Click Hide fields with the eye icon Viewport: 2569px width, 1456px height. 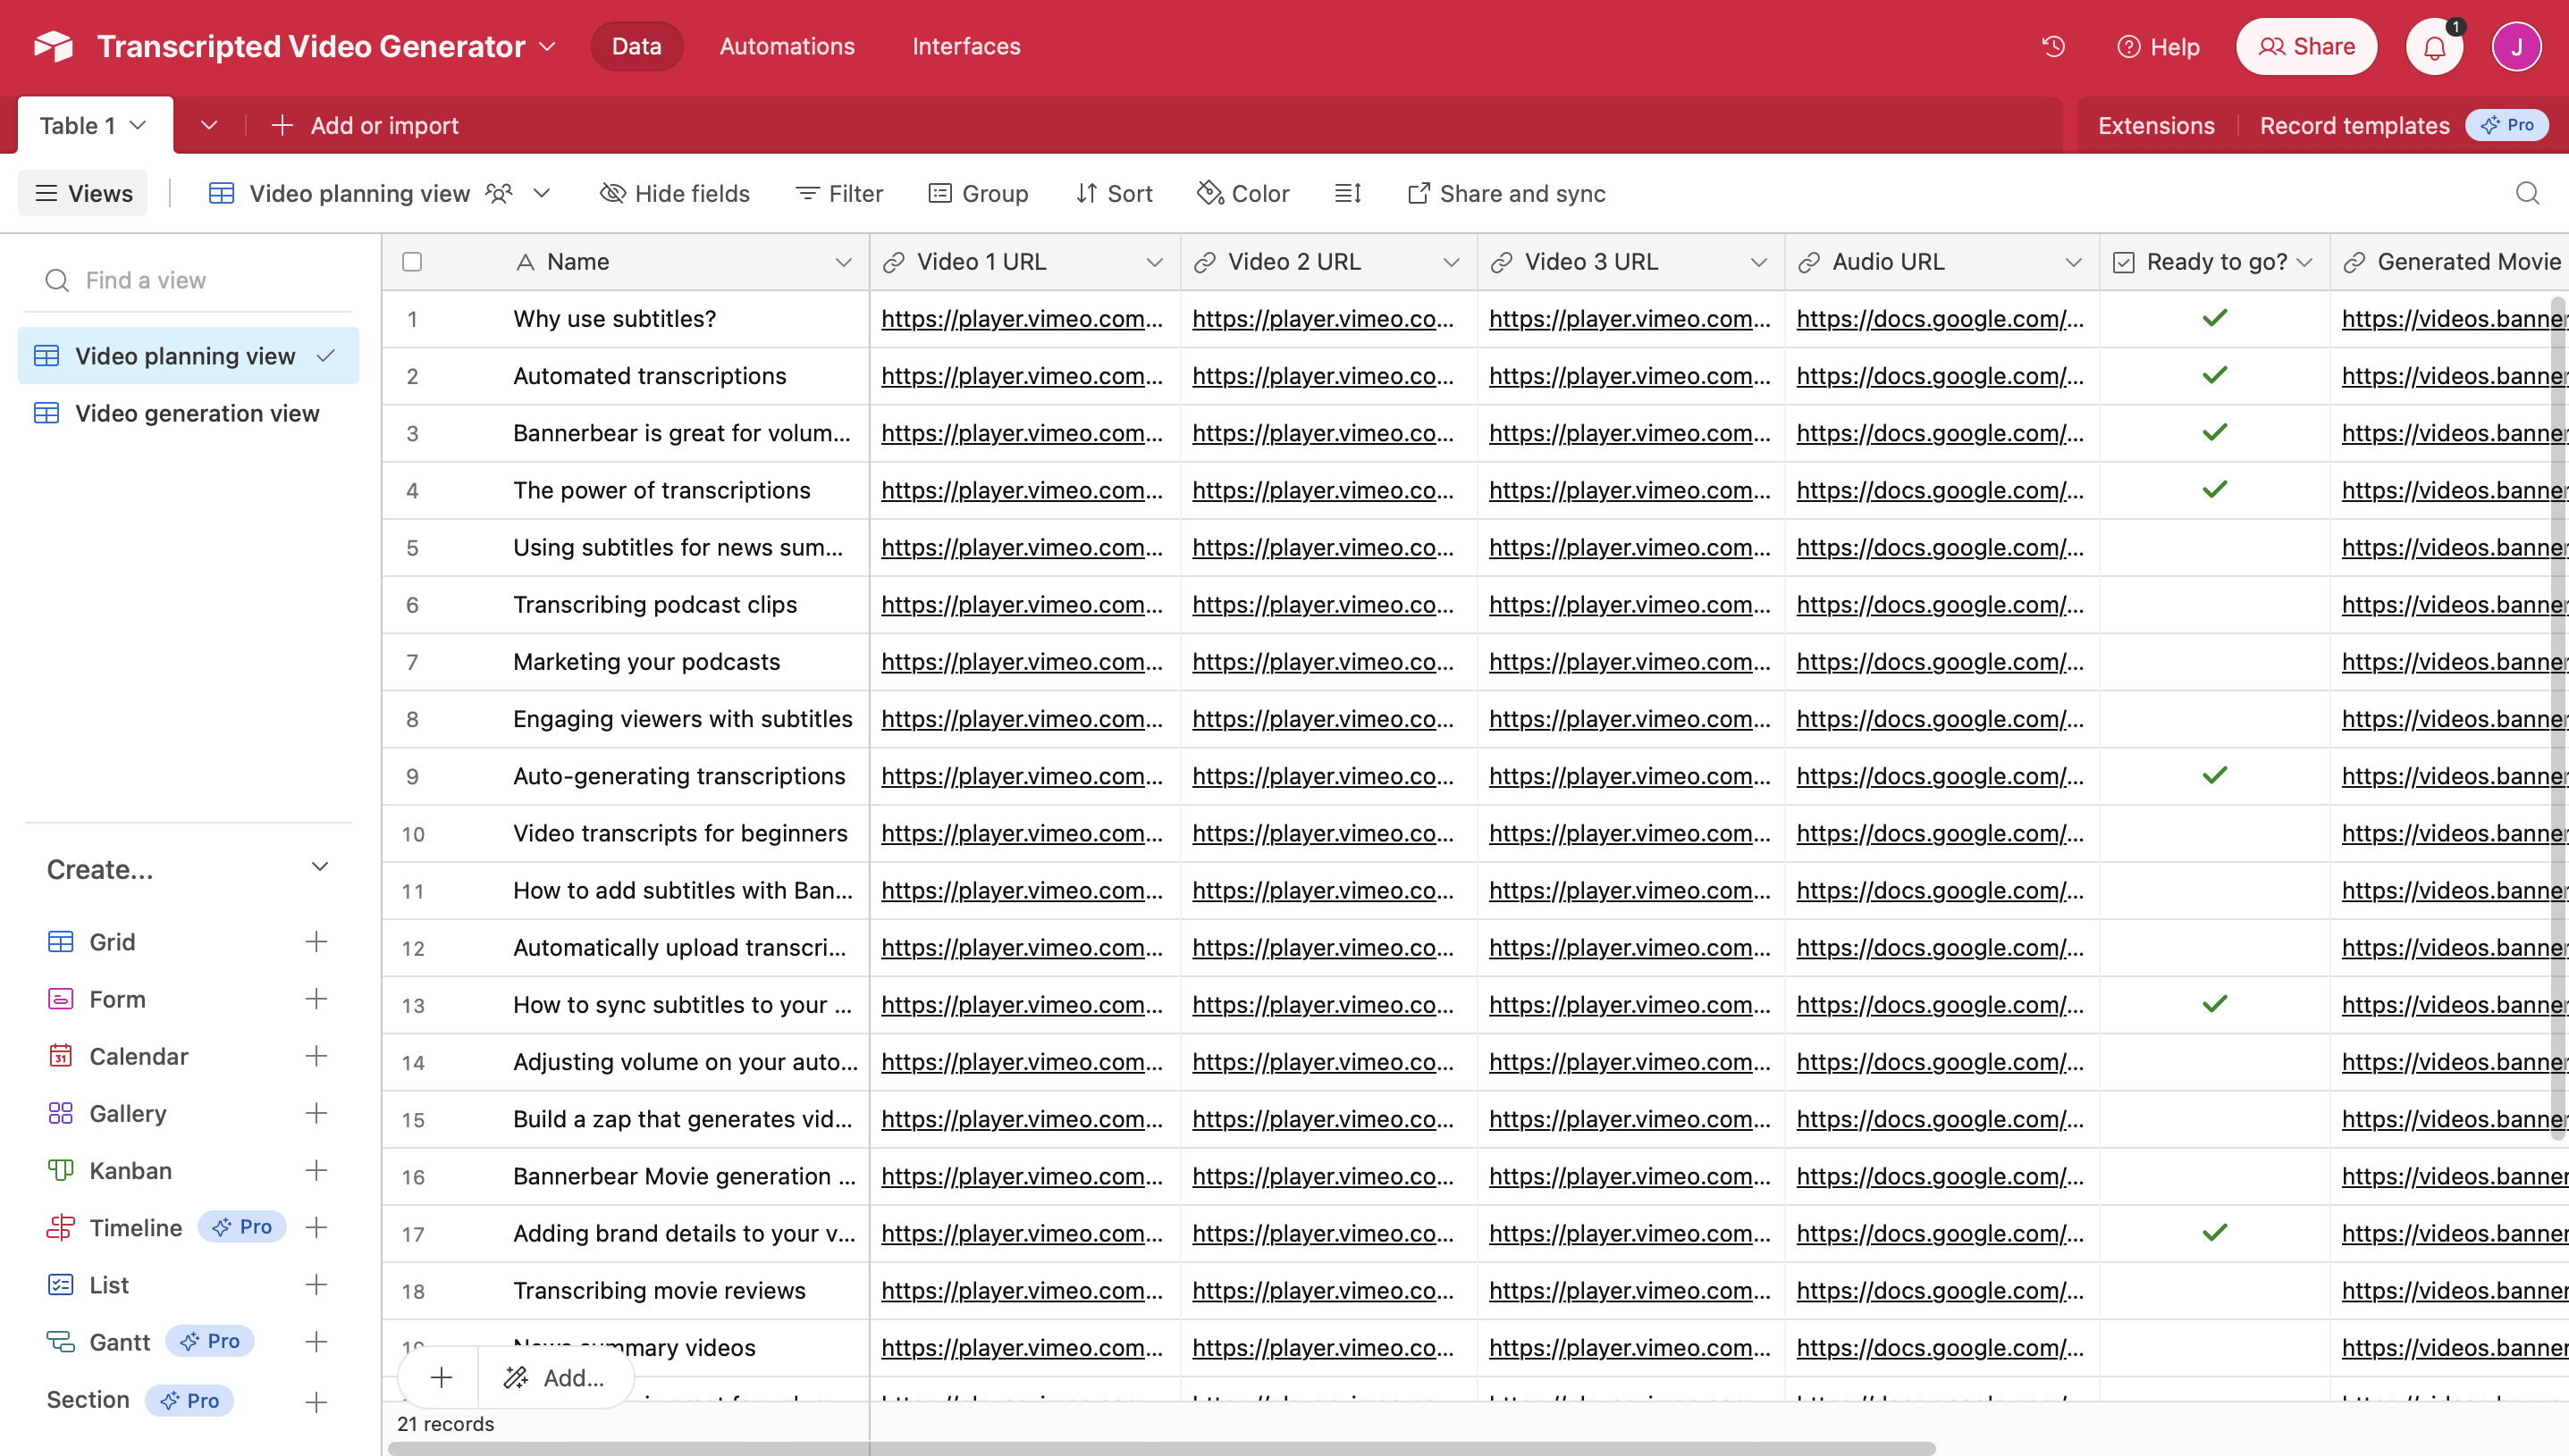(674, 193)
